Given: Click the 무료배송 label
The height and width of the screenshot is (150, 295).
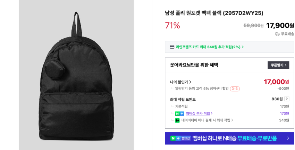Looking at the screenshot, I should click(287, 34).
